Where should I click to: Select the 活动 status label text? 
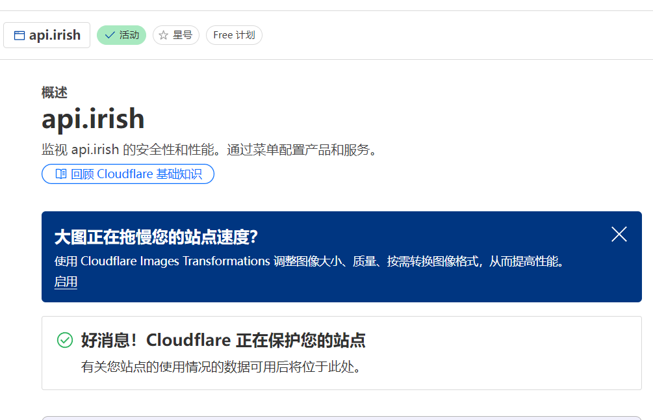(129, 35)
